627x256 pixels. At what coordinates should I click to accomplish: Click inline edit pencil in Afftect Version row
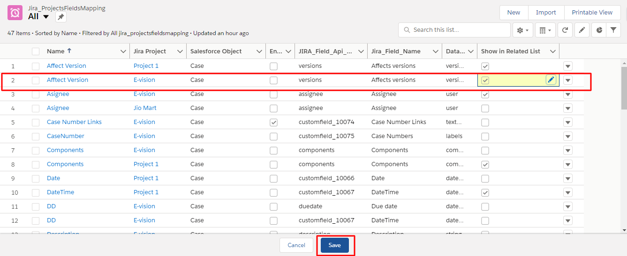click(x=551, y=80)
